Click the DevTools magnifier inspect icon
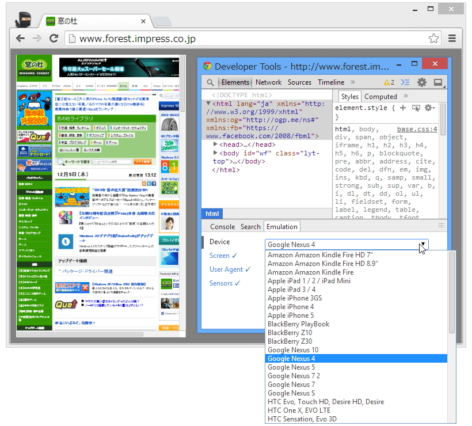The height and width of the screenshot is (426, 472). (211, 82)
